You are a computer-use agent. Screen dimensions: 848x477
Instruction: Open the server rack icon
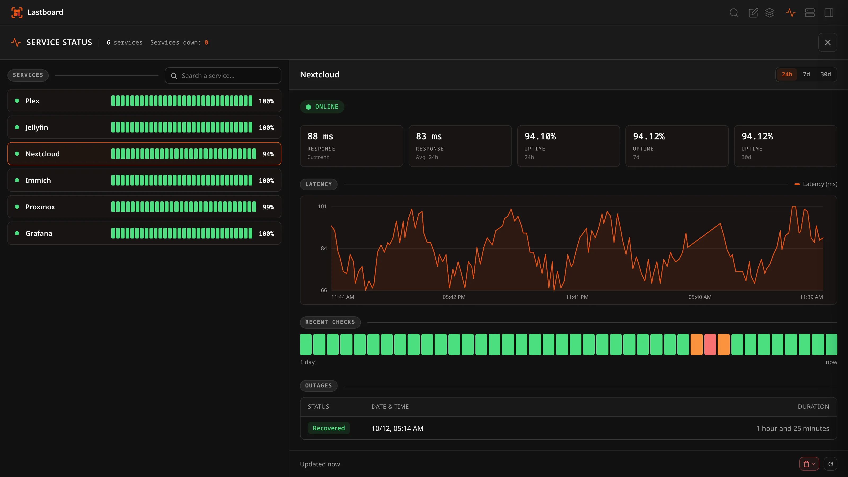(x=810, y=13)
